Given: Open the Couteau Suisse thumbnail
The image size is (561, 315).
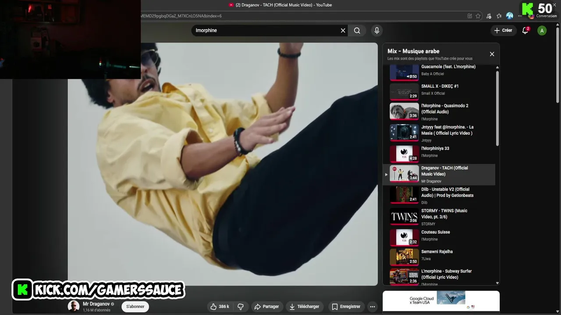Looking at the screenshot, I should pyautogui.click(x=404, y=238).
